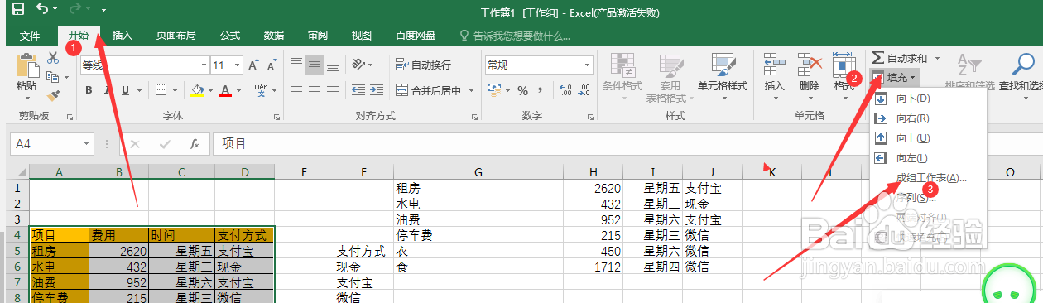Open 条件格式 conditional formatting

(x=622, y=76)
